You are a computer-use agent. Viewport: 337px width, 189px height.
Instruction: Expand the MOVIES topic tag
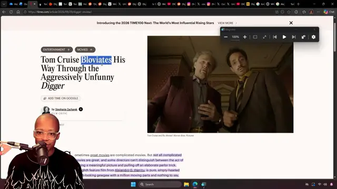(x=85, y=50)
